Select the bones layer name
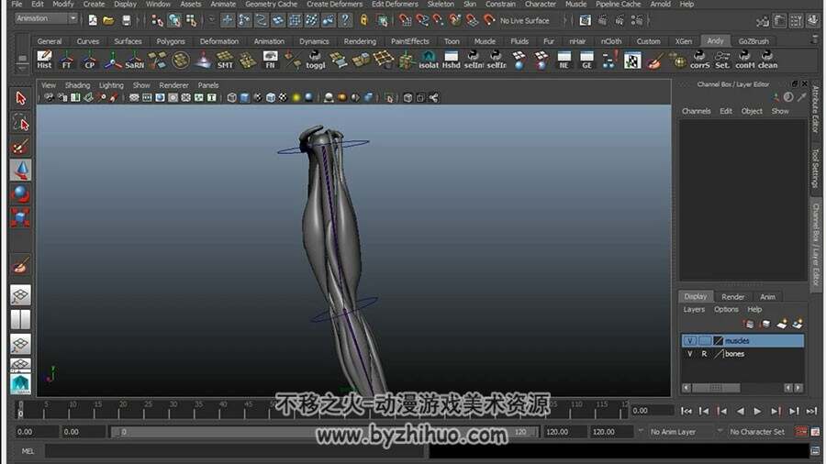This screenshot has height=464, width=826. point(734,354)
